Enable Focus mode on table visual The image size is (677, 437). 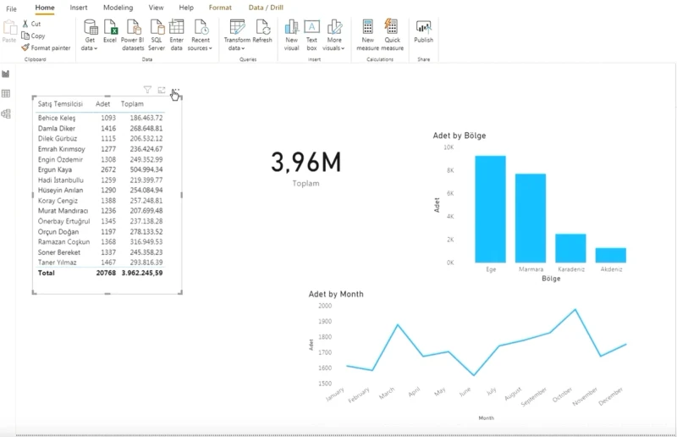162,90
